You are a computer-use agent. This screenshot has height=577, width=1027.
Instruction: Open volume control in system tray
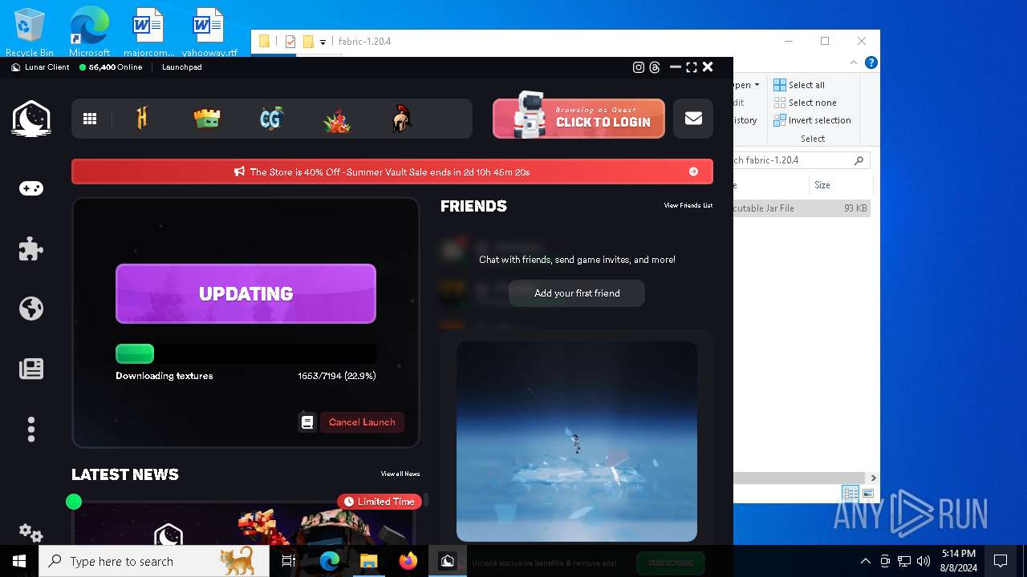click(923, 561)
